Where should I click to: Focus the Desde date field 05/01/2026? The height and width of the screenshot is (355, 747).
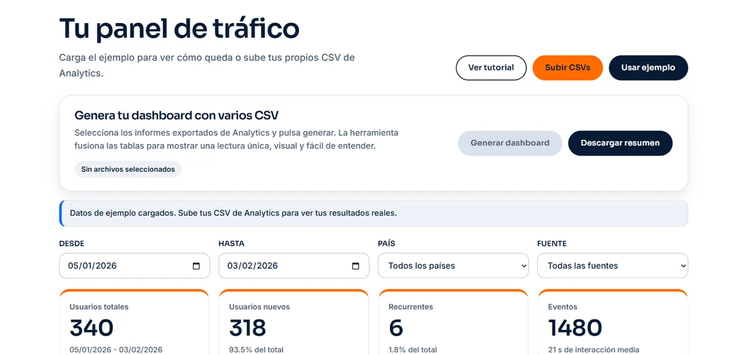tap(134, 265)
